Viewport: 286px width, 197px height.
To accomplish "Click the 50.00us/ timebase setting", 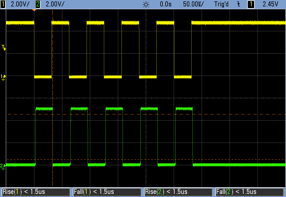I will pyautogui.click(x=193, y=4).
